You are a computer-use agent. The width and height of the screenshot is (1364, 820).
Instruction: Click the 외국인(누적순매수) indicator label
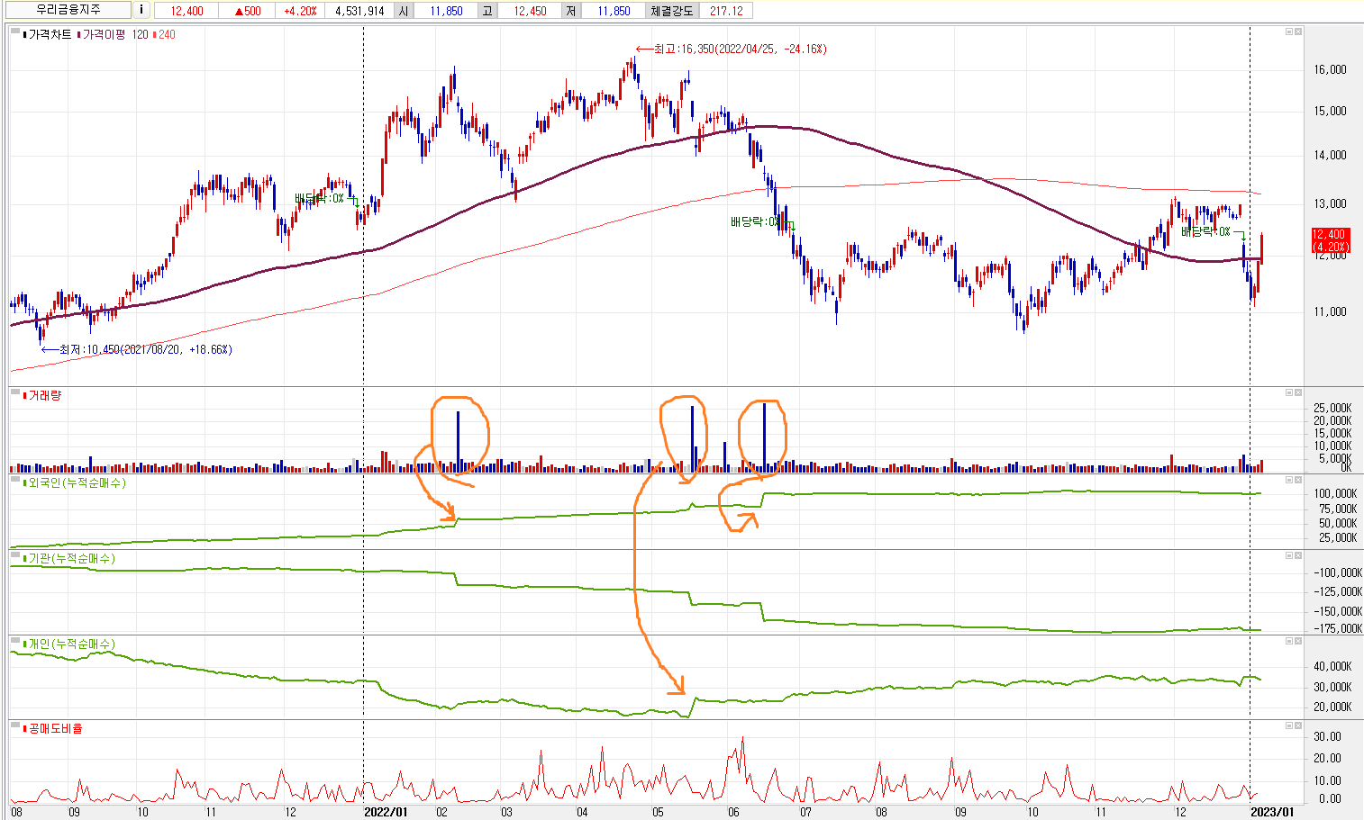tap(76, 483)
